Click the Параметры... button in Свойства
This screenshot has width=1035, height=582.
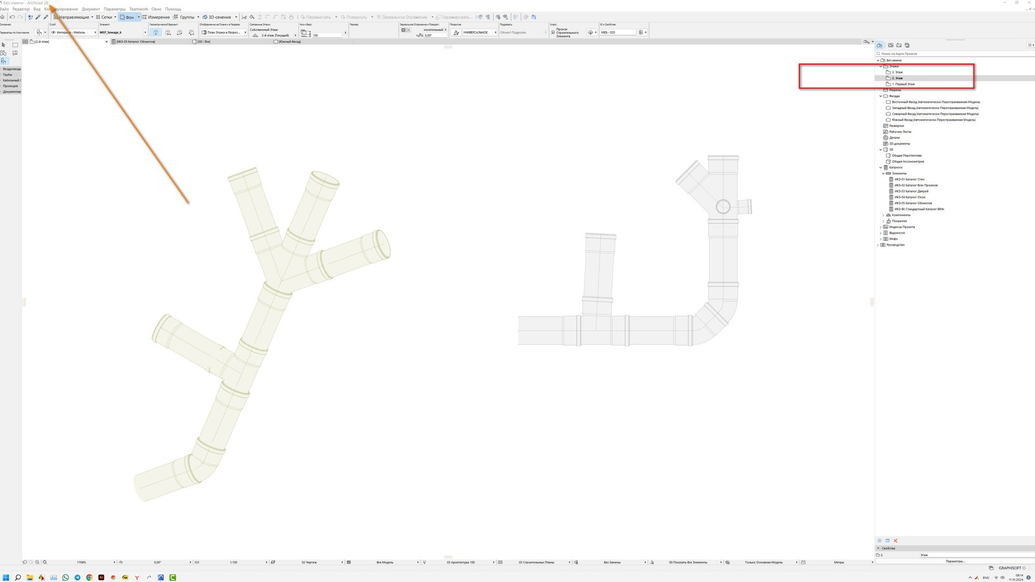coord(955,561)
